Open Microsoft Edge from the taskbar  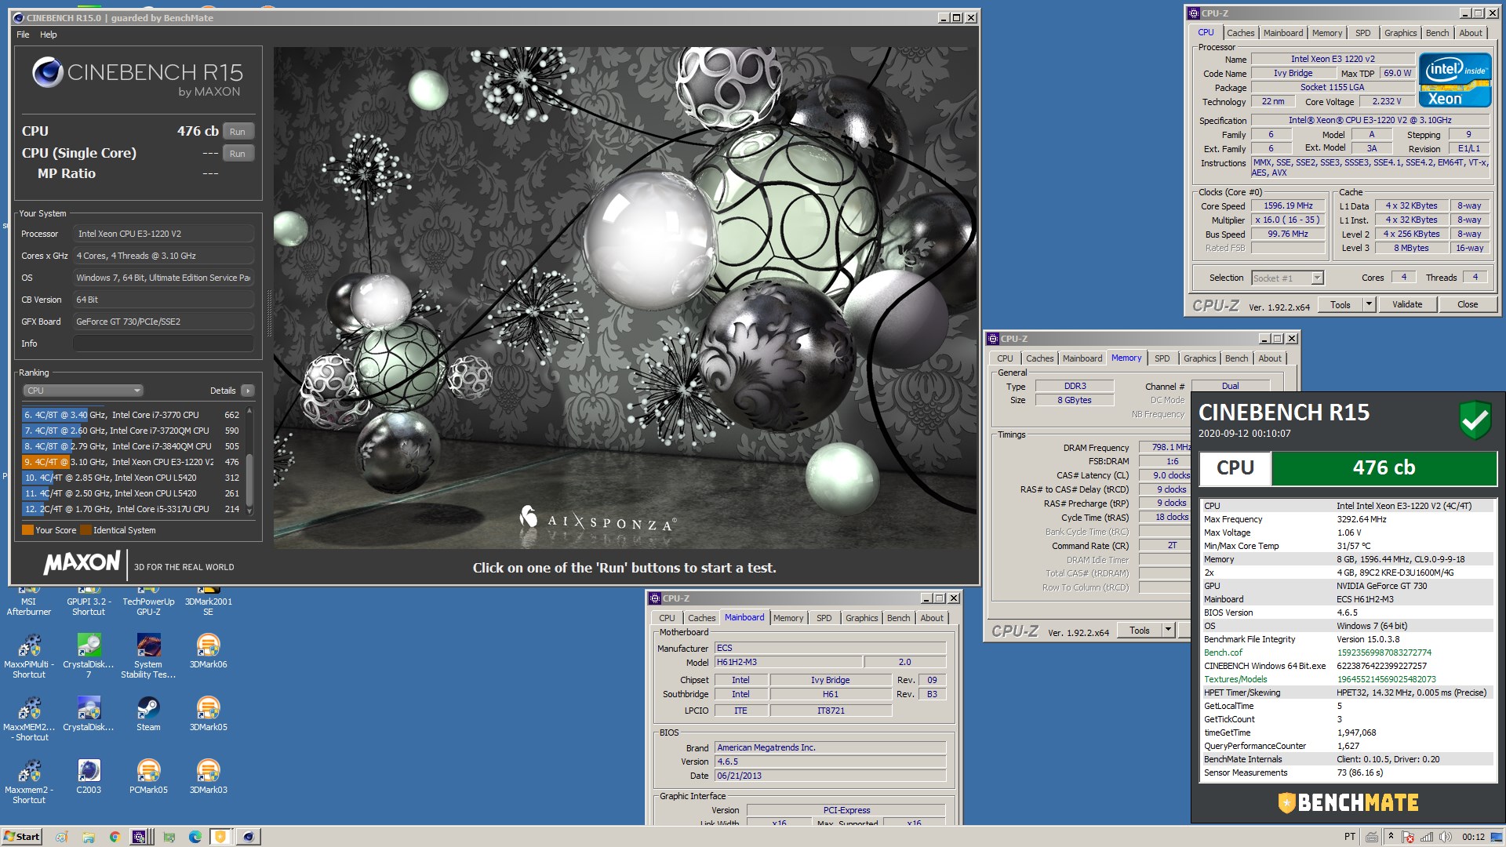coord(195,837)
